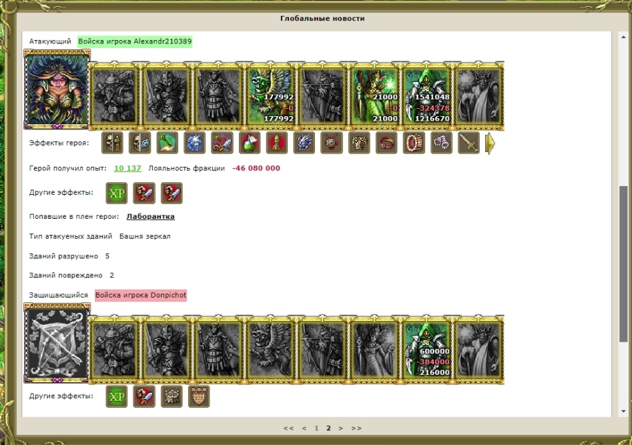Click the defender crossed-bows emblem portrait
Viewport: 632px width, 445px height.
(57, 344)
